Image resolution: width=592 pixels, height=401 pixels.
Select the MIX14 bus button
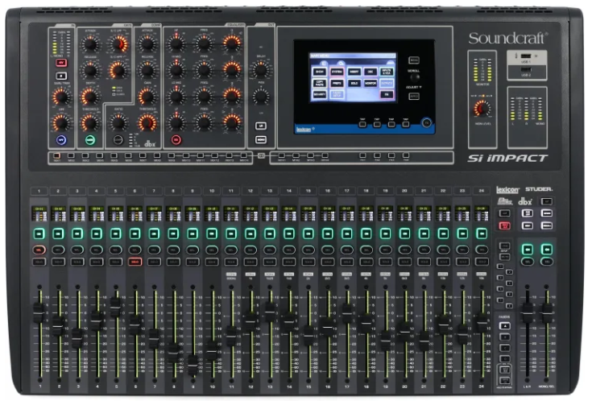[243, 155]
